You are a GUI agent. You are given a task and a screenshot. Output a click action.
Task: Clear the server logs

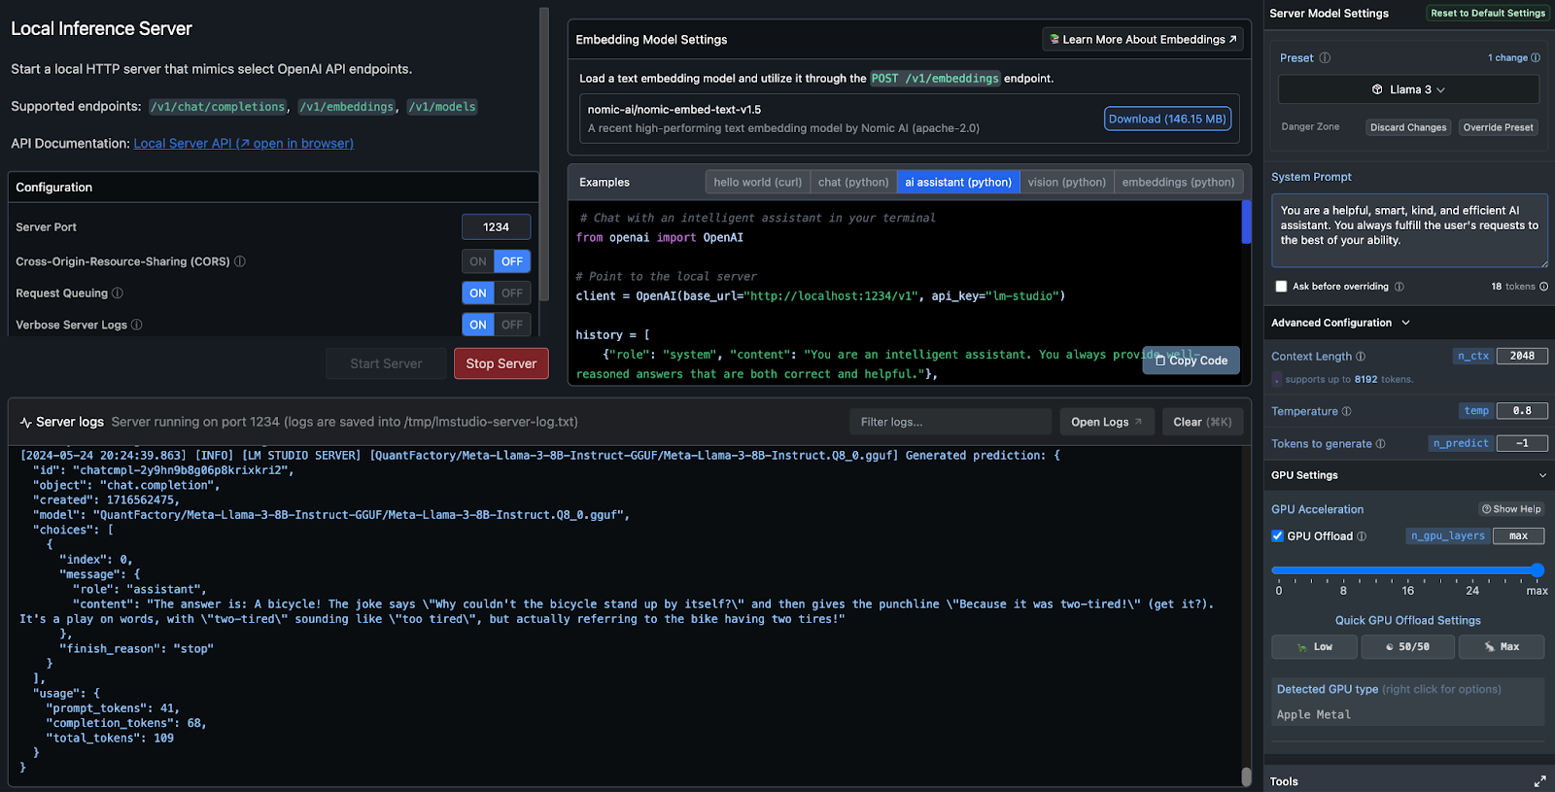[x=1202, y=422]
